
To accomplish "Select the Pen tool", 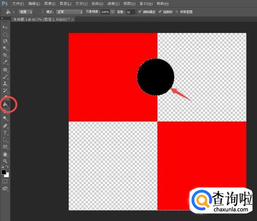I will coord(5,126).
